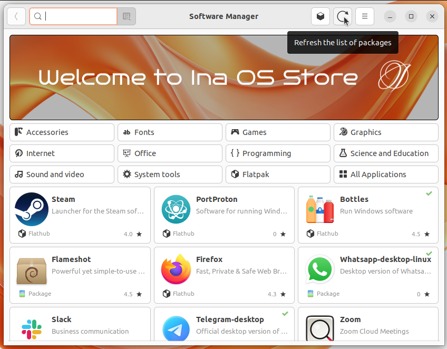The height and width of the screenshot is (349, 447).
Task: Minimize the Software Manager window
Action: (390, 16)
